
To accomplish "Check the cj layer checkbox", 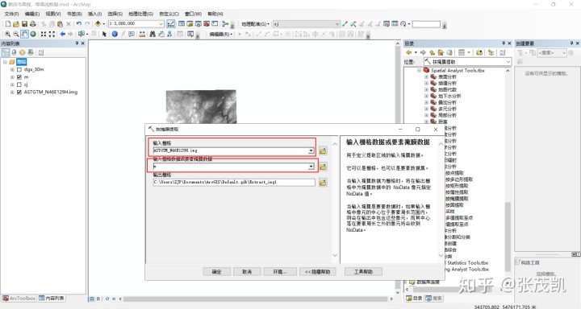I will tap(19, 84).
